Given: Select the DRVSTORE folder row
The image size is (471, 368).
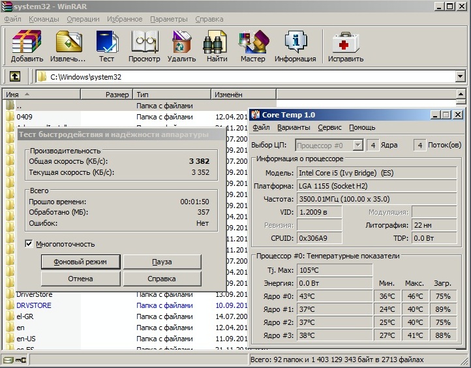Looking at the screenshot, I should [126, 305].
